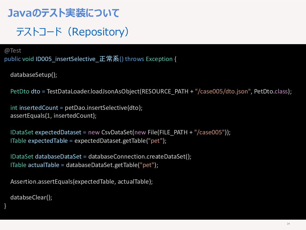Viewport: 306px width, 230px height.
Task: Click 'ITable actualTable' declaration
Action: coord(35,165)
